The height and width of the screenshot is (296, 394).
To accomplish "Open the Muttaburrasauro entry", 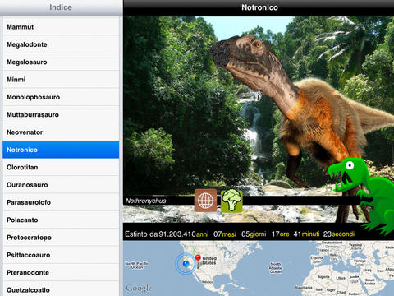I will pos(61,114).
